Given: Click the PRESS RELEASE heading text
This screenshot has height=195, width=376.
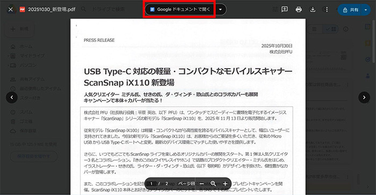Looking at the screenshot, I should point(99,40).
